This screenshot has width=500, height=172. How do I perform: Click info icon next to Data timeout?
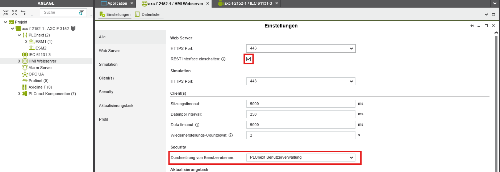197,125
